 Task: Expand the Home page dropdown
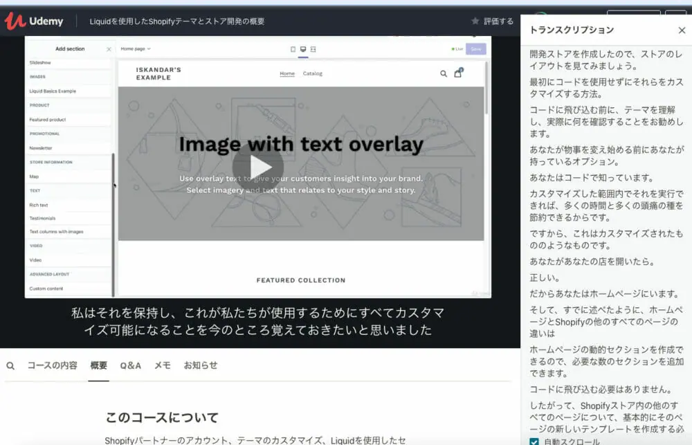(136, 49)
